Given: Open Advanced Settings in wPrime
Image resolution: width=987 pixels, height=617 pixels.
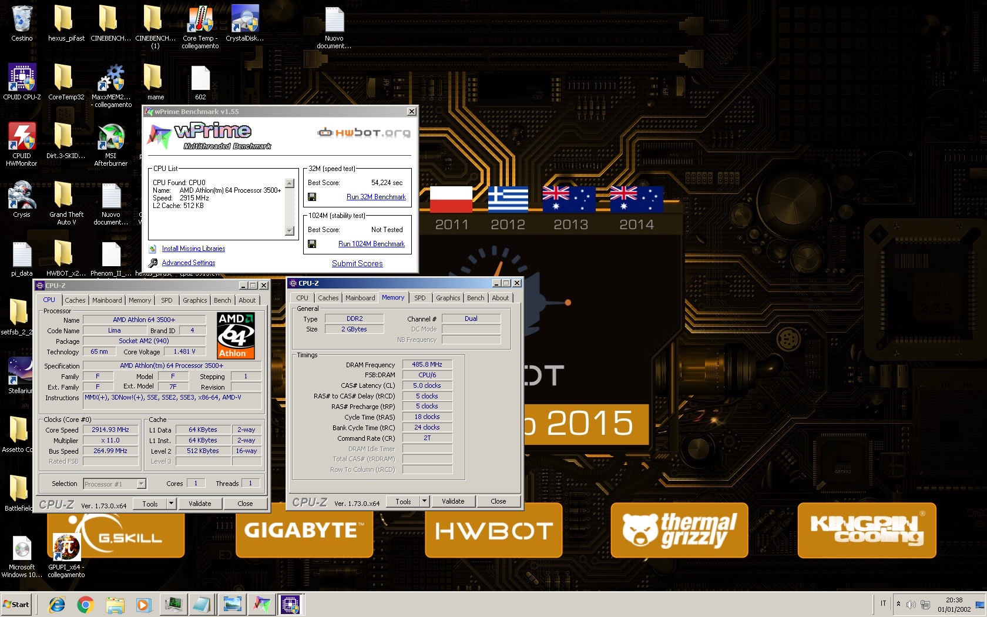Looking at the screenshot, I should 189,263.
